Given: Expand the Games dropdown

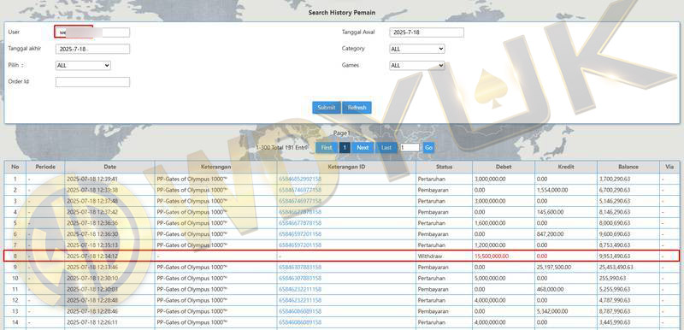Looking at the screenshot, I should tap(416, 65).
